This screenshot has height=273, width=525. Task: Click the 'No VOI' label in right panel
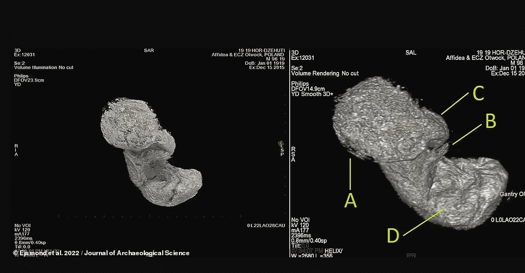(300, 220)
